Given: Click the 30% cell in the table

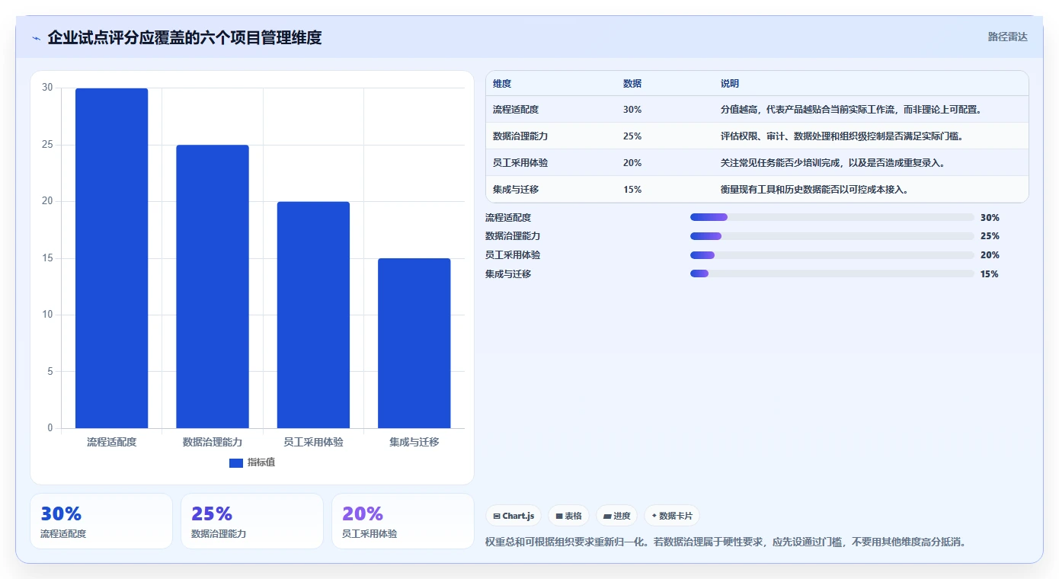Looking at the screenshot, I should pos(632,110).
